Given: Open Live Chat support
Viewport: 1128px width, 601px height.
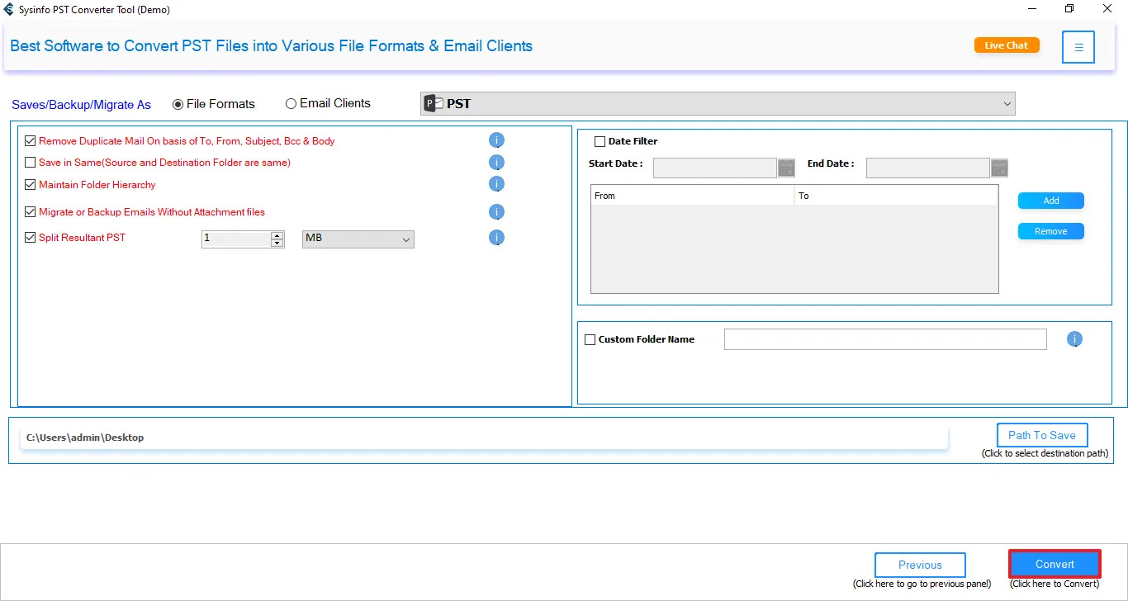Looking at the screenshot, I should point(1007,45).
